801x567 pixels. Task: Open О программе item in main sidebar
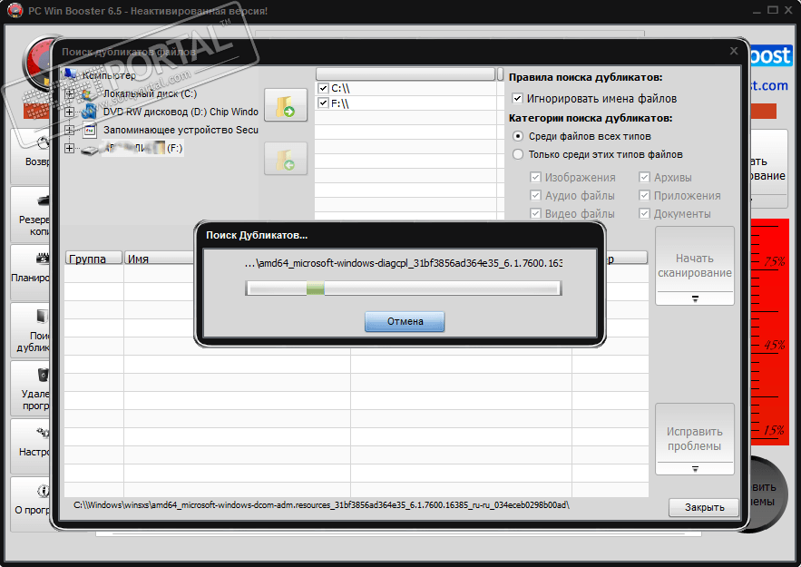[x=31, y=504]
